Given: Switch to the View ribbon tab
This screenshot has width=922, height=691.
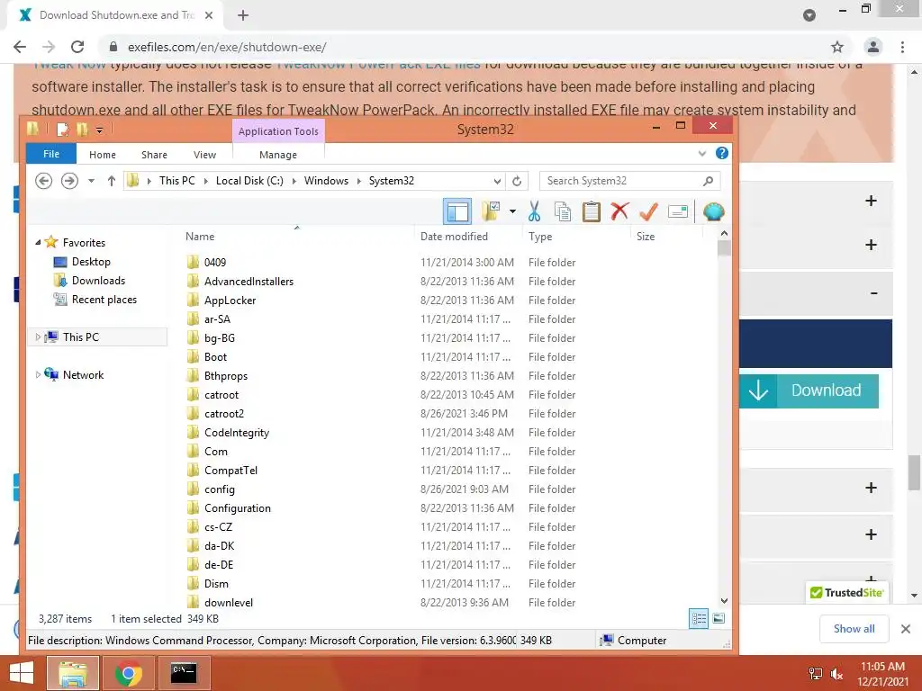Looking at the screenshot, I should point(204,155).
